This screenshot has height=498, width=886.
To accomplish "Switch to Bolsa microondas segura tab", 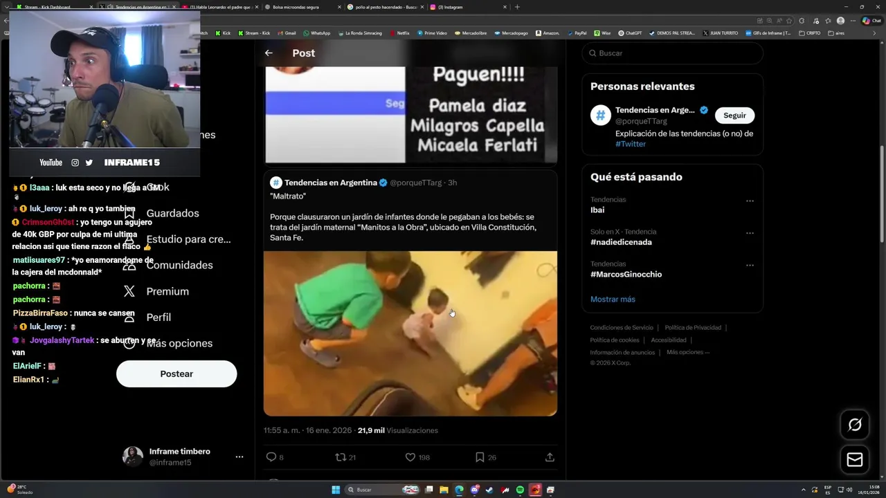I will coord(302,7).
